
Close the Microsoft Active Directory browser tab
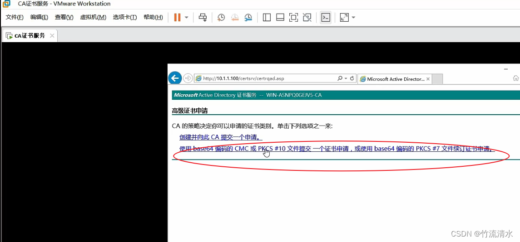pos(428,79)
